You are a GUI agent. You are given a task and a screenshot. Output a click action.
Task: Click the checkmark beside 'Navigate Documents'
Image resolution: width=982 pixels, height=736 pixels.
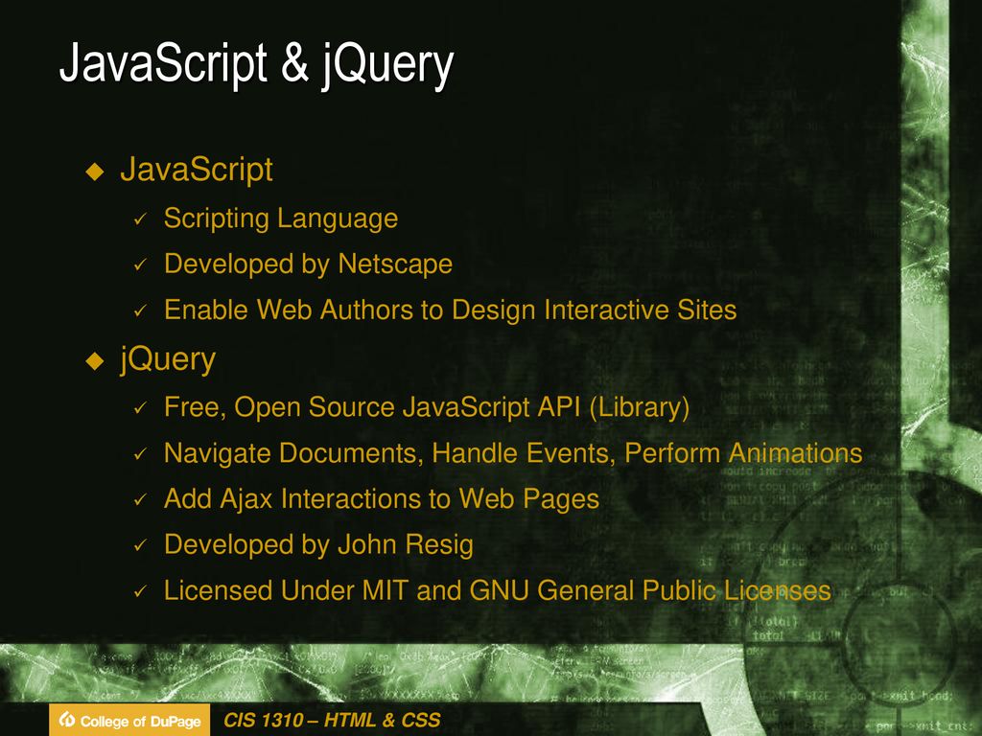[140, 453]
